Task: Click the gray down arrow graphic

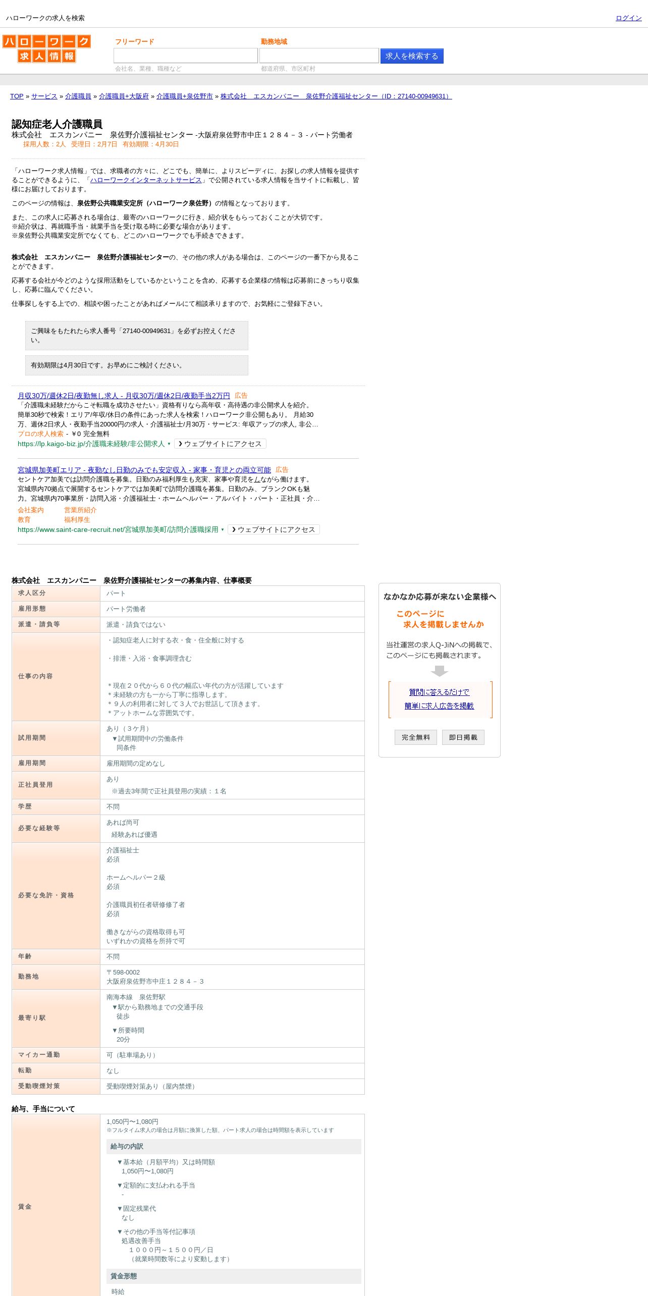Action: [x=440, y=671]
